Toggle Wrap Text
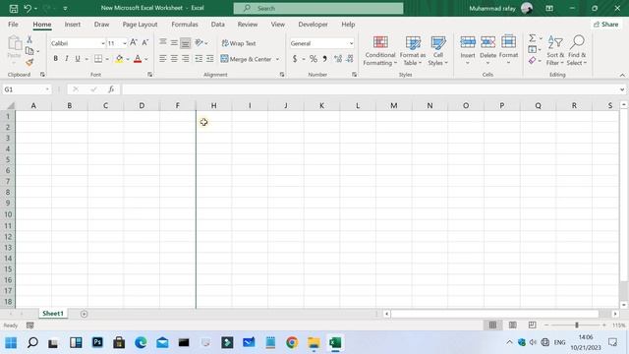The width and height of the screenshot is (629, 354). (239, 43)
